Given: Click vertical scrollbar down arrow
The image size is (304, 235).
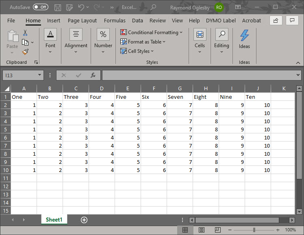Looking at the screenshot, I should pyautogui.click(x=299, y=212).
